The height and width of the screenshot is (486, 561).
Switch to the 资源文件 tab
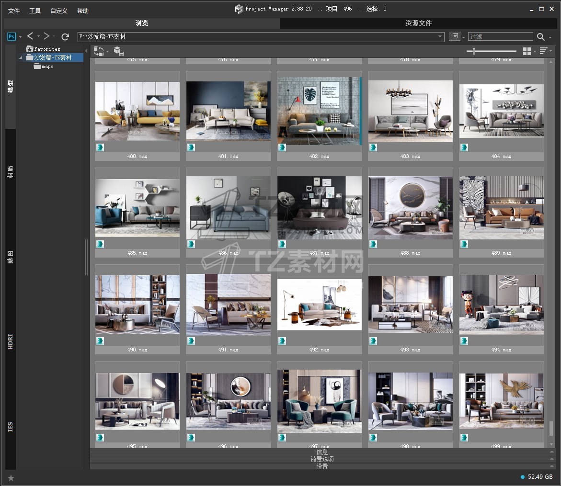pos(418,23)
